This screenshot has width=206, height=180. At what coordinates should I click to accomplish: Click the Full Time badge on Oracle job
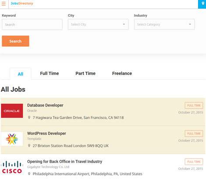pyautogui.click(x=194, y=106)
